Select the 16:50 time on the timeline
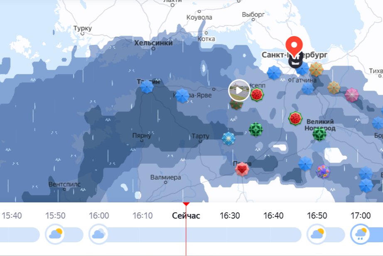The width and height of the screenshot is (383, 256). pyautogui.click(x=317, y=216)
